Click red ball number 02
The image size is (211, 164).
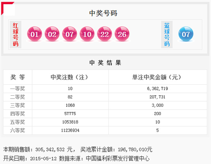click(52, 34)
